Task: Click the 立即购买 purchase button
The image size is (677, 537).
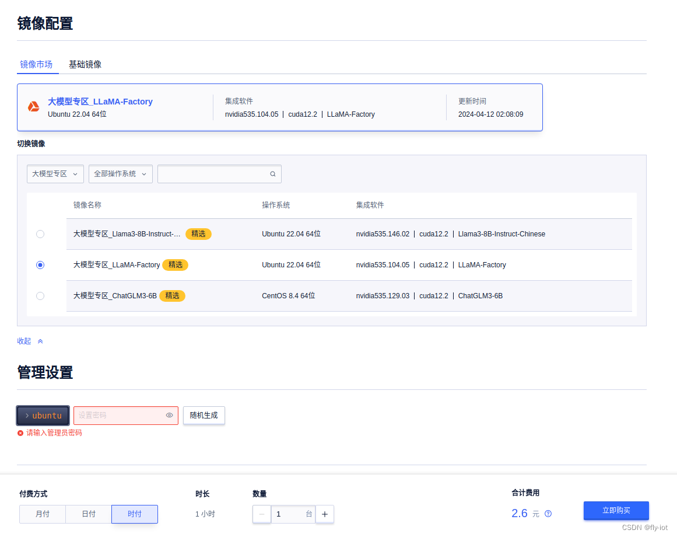Action: [616, 510]
